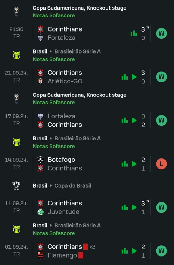Click the win badge on Atlético-GO match

[x=161, y=77]
